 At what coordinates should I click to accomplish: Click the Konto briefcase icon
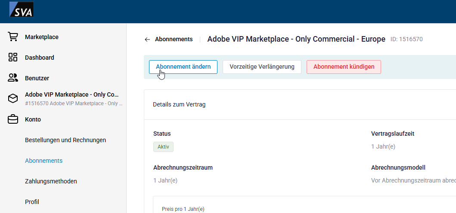(x=13, y=119)
